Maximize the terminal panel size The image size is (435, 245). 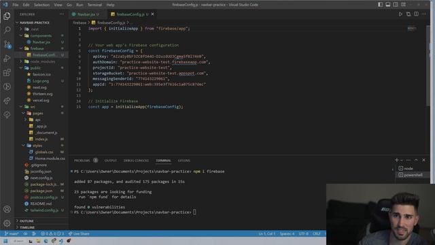(x=416, y=160)
